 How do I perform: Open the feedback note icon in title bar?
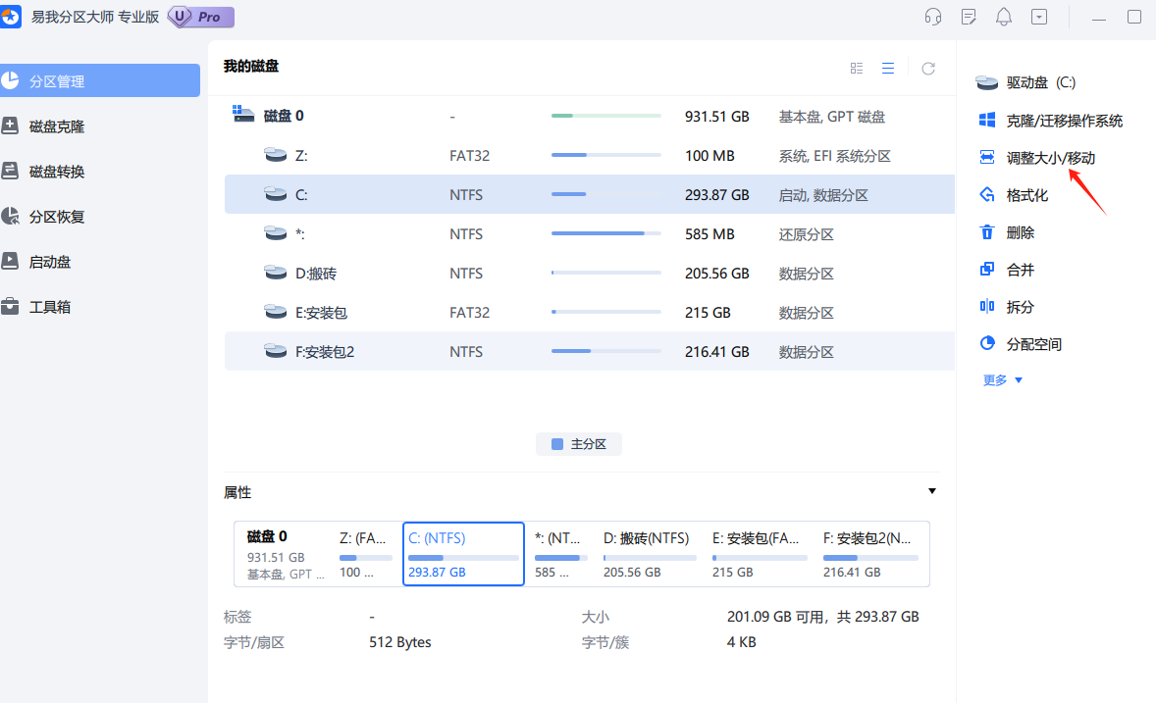969,17
